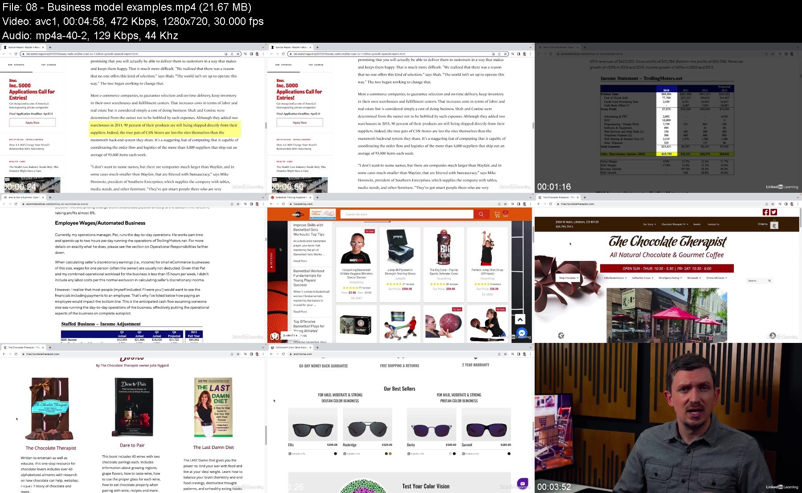The image size is (802, 493).
Task: Select the black color swatch for Ellis
Action: [336, 454]
